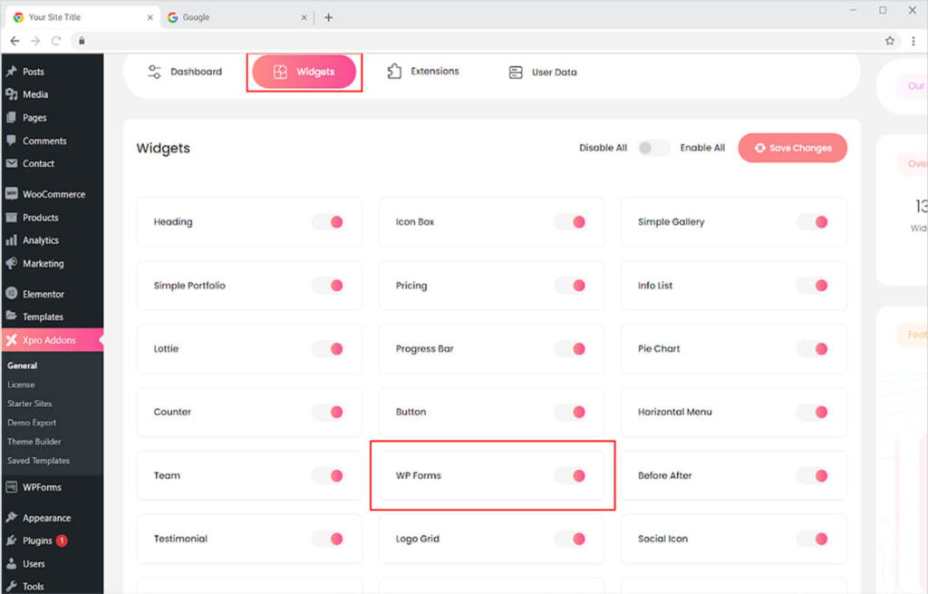
Task: Disable the Heading widget toggle
Action: click(x=328, y=222)
